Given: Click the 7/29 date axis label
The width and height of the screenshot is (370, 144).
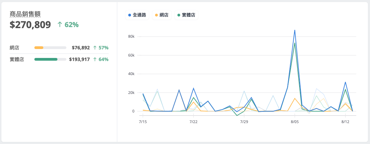Looking at the screenshot, I should [244, 122].
